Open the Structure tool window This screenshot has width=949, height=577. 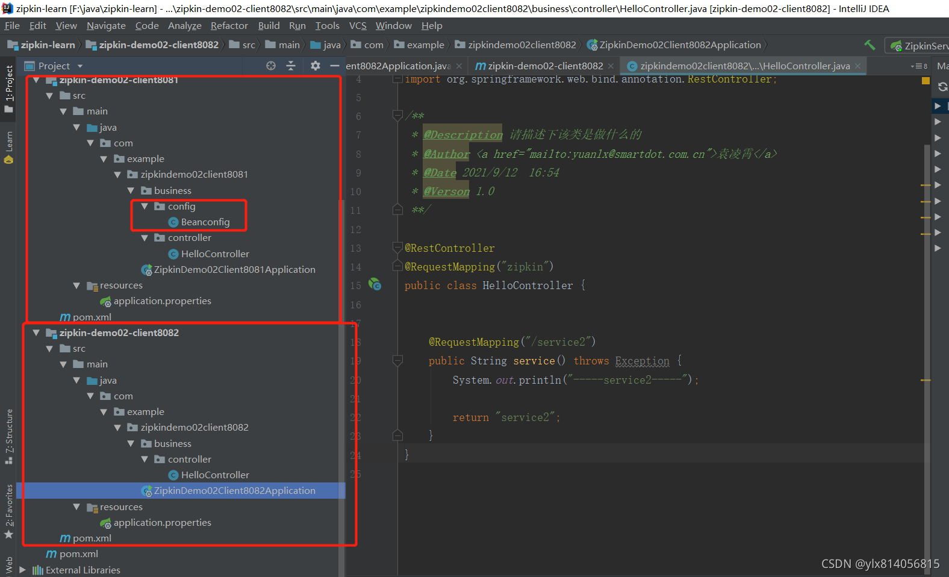(8, 436)
